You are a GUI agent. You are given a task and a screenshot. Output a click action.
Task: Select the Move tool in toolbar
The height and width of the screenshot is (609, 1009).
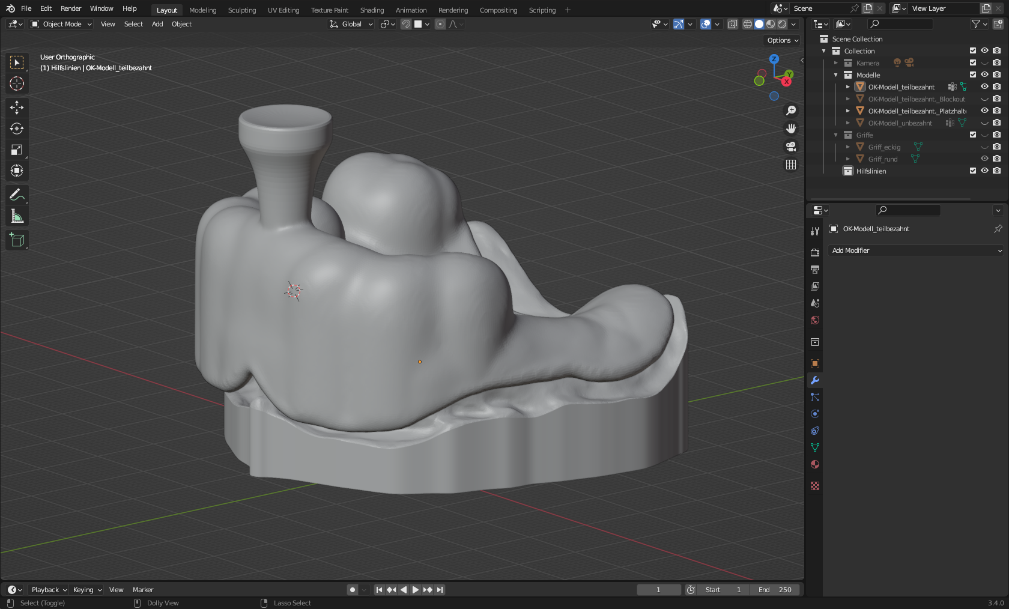(17, 108)
